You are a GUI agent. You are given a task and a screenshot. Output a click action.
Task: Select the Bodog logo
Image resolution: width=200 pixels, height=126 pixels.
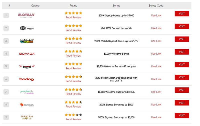[x=26, y=79]
